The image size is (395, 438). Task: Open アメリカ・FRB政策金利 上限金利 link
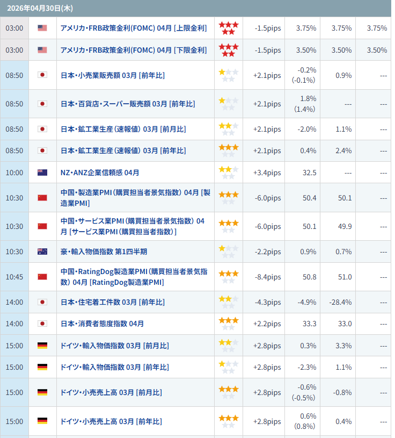[133, 28]
